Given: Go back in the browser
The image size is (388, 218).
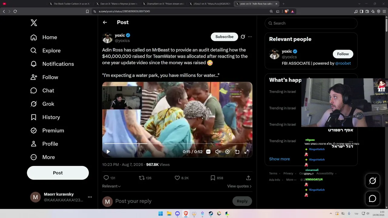Looking at the screenshot, I should (x=4, y=12).
